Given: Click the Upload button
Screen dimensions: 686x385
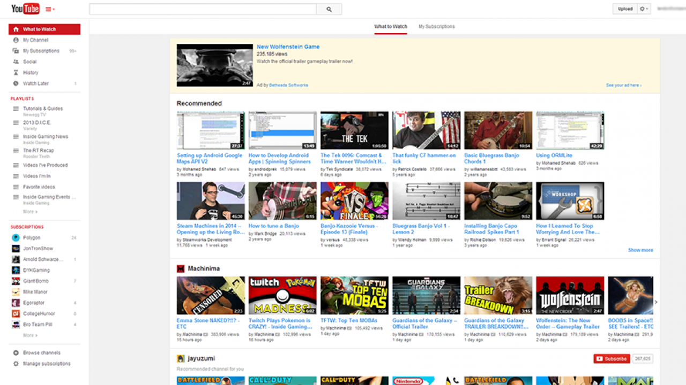Looking at the screenshot, I should tap(625, 9).
